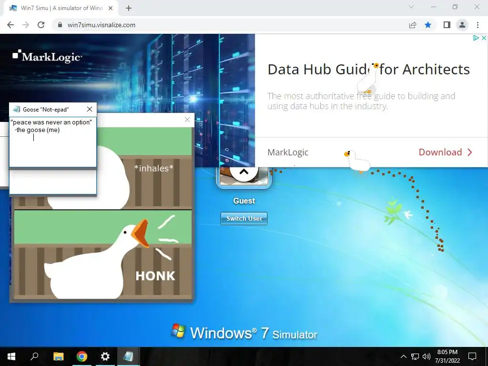Click inside the Not-epad text area
The width and height of the screenshot is (488, 366).
pos(53,142)
